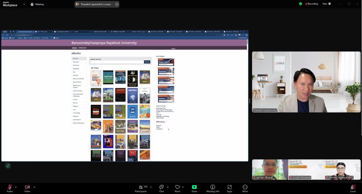Expand the Participants options arrow
This screenshot has width=362, height=194.
(151, 187)
